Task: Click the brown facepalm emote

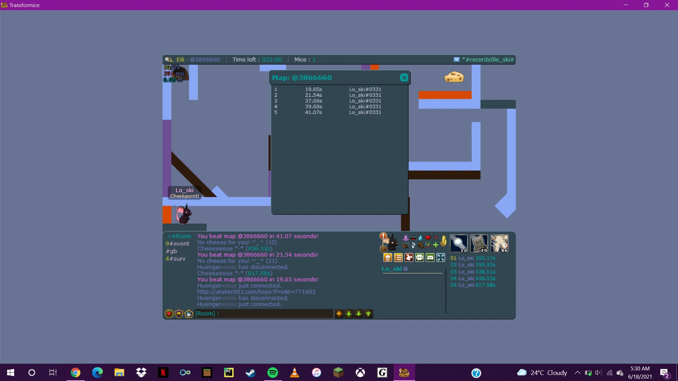Action: coord(420,245)
